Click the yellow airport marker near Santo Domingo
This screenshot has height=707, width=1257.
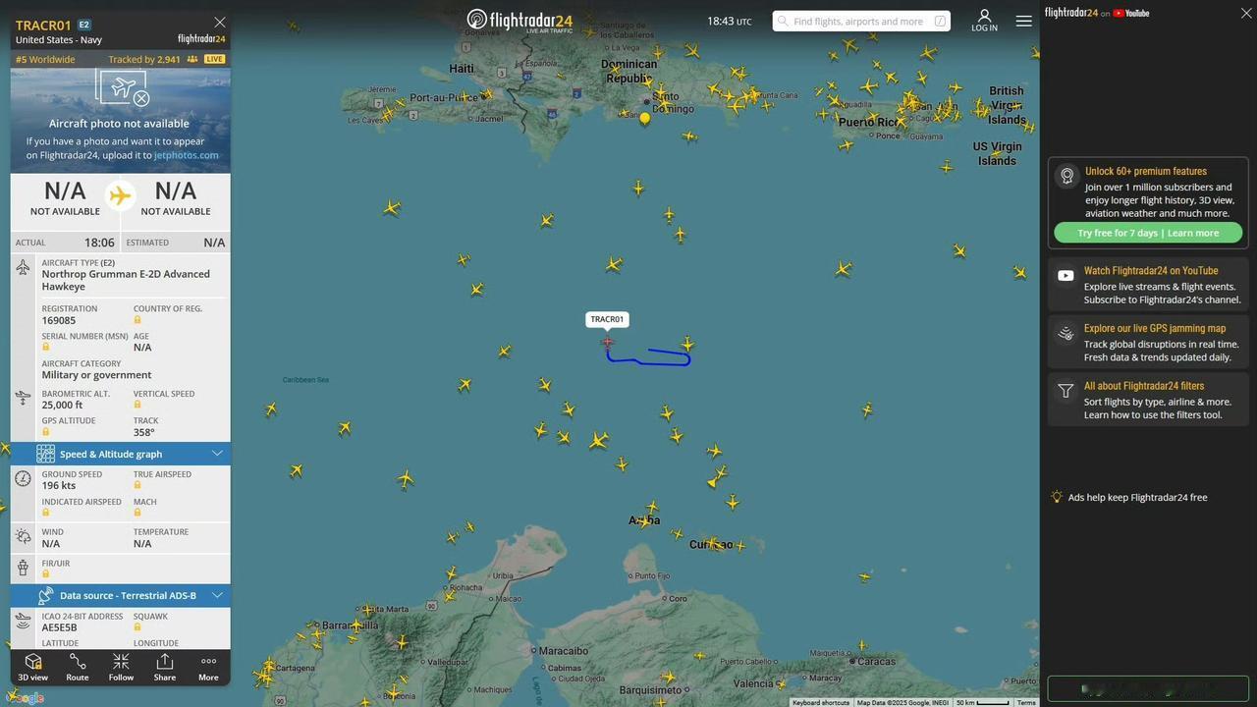click(x=644, y=118)
